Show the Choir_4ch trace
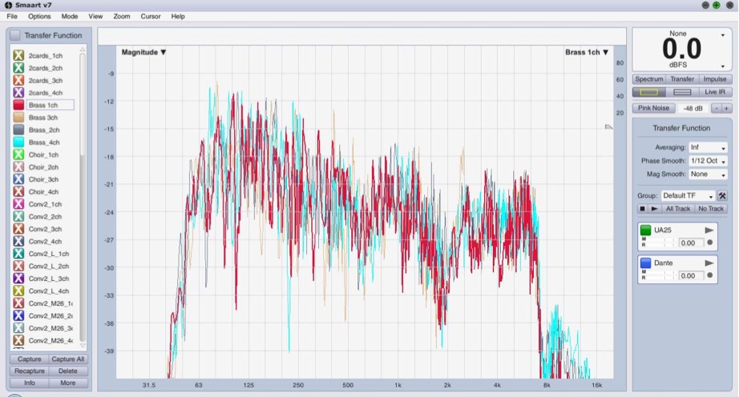Image resolution: width=739 pixels, height=397 pixels. (18, 192)
